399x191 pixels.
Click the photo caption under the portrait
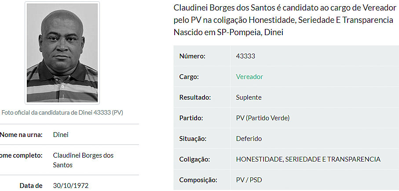[x=62, y=112]
